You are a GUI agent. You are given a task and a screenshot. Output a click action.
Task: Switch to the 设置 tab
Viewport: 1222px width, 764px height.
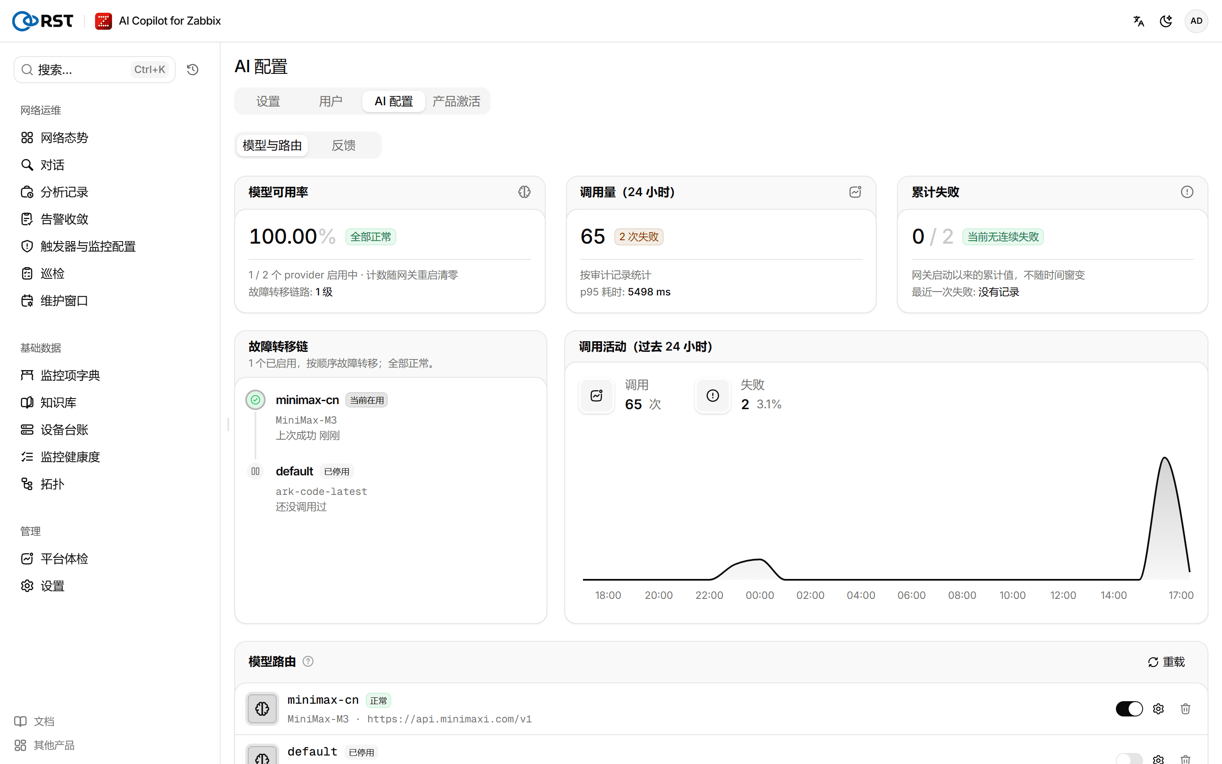click(268, 101)
